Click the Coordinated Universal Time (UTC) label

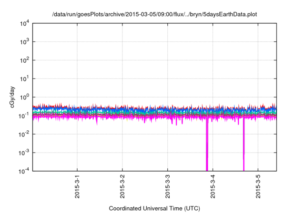tap(154, 208)
